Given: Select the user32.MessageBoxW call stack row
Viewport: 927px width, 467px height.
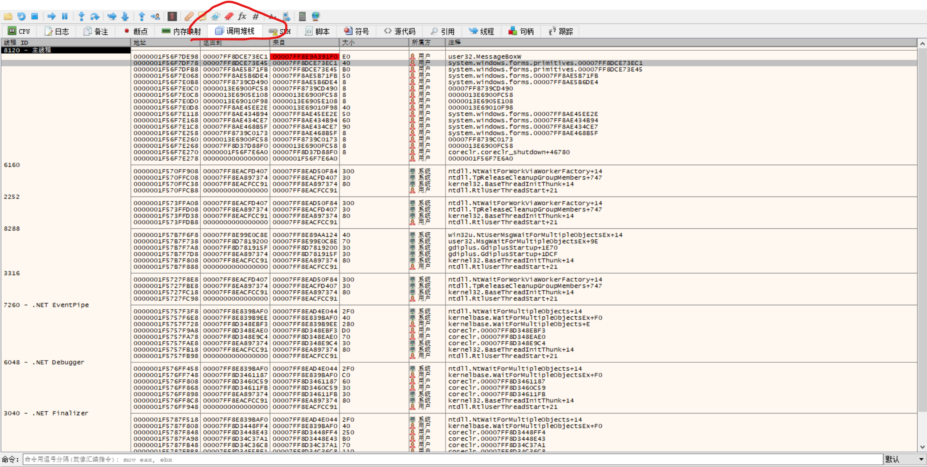Looking at the screenshot, I should 484,56.
